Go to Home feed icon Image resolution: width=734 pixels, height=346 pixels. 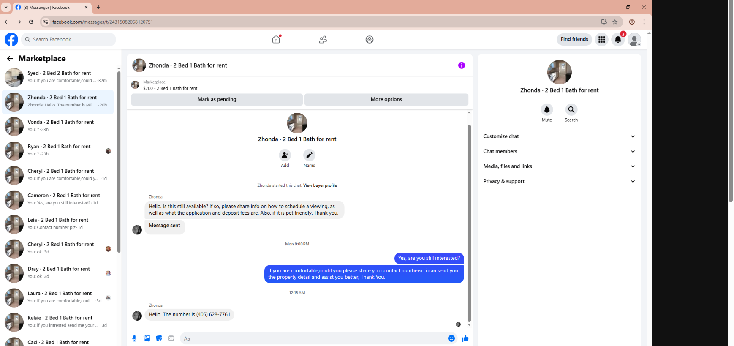coord(276,39)
